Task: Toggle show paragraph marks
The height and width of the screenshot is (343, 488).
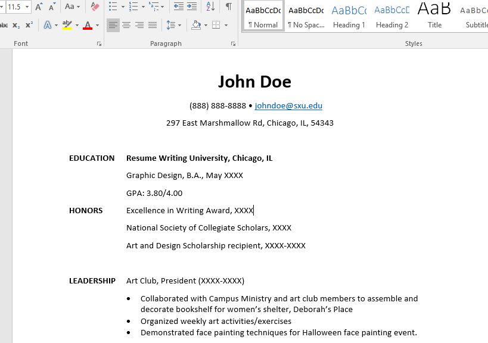Action: [228, 7]
